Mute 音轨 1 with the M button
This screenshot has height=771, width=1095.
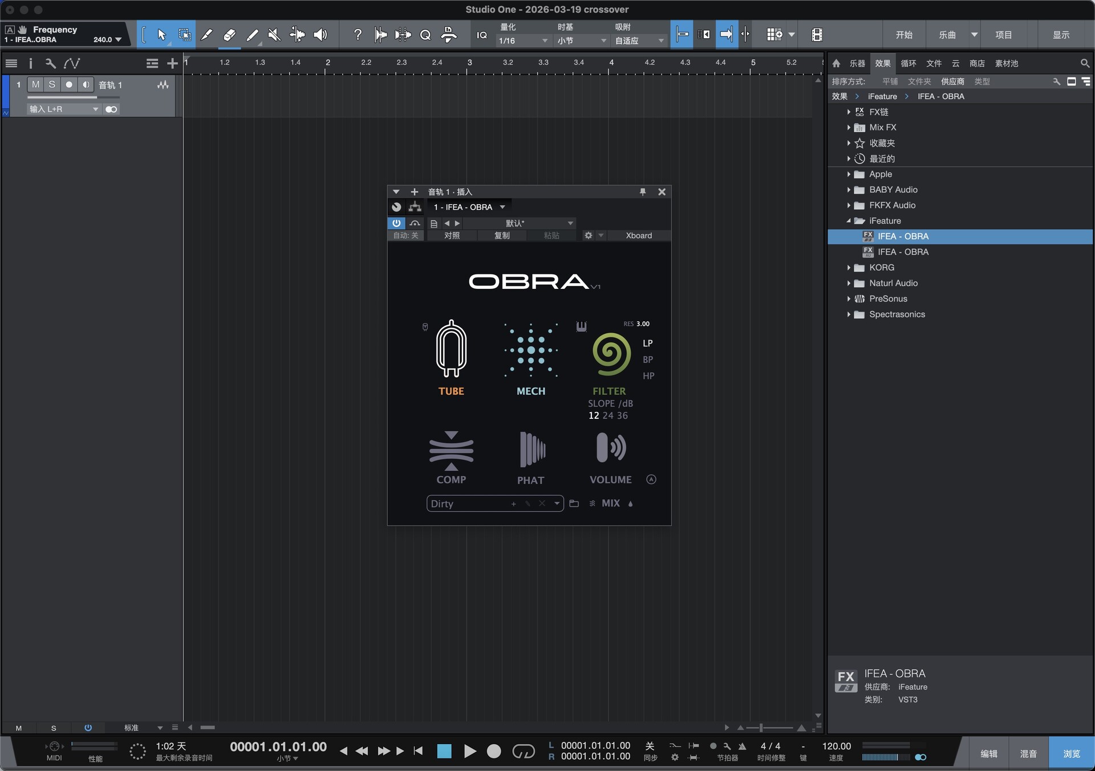tap(35, 84)
